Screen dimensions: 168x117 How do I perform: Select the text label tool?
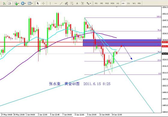tap(82, 3)
